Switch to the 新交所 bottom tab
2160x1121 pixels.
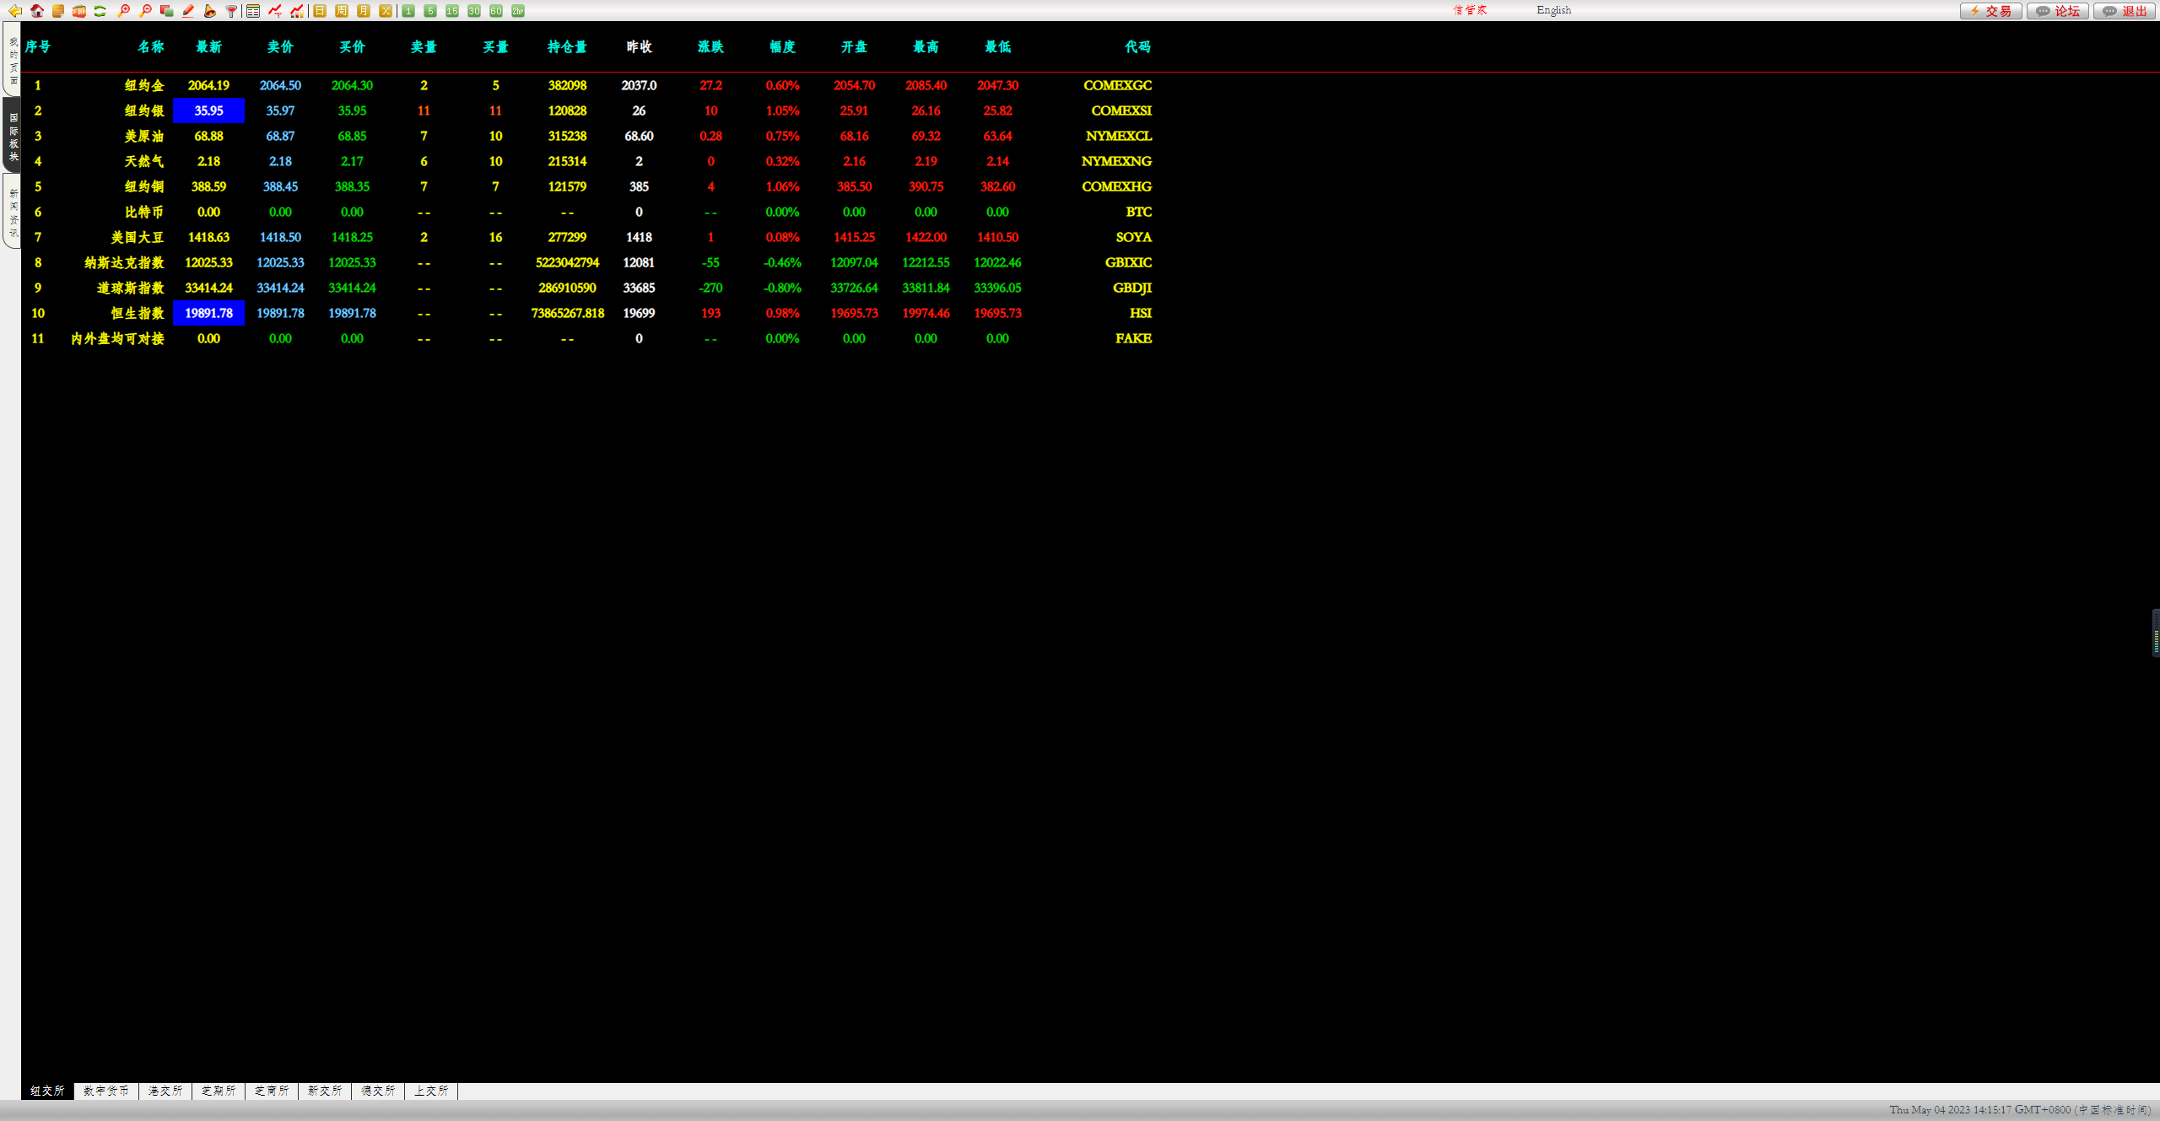pyautogui.click(x=325, y=1091)
